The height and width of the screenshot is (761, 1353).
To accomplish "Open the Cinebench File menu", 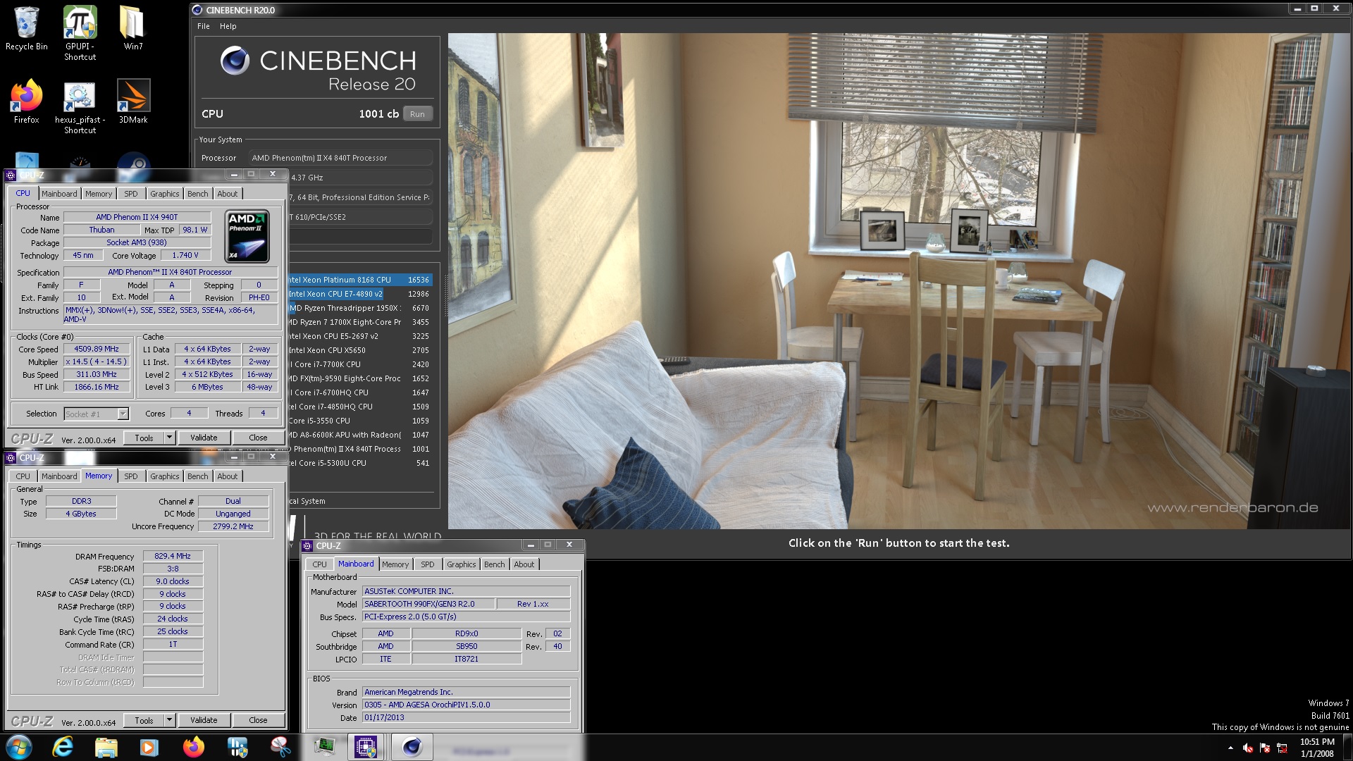I will [x=204, y=26].
